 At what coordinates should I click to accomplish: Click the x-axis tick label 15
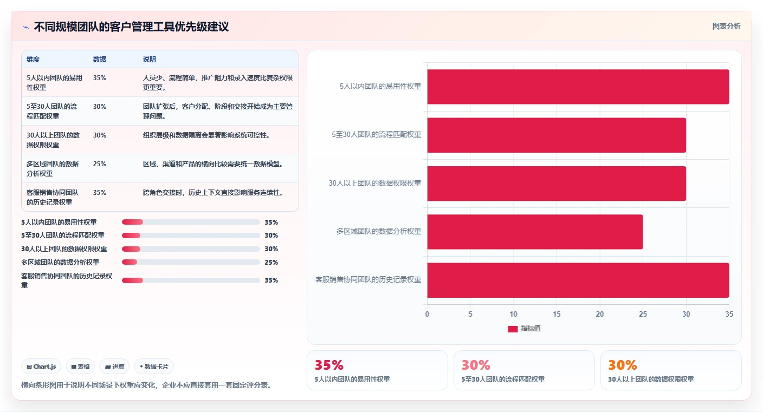[x=557, y=315]
